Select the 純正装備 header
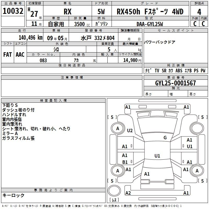The width and height of the screenshot is (209, 209). click(x=176, y=65)
